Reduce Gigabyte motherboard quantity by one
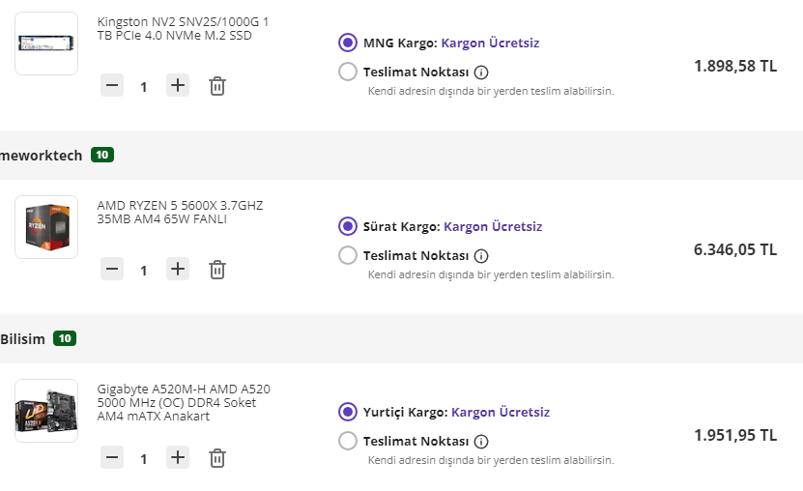 click(x=112, y=457)
